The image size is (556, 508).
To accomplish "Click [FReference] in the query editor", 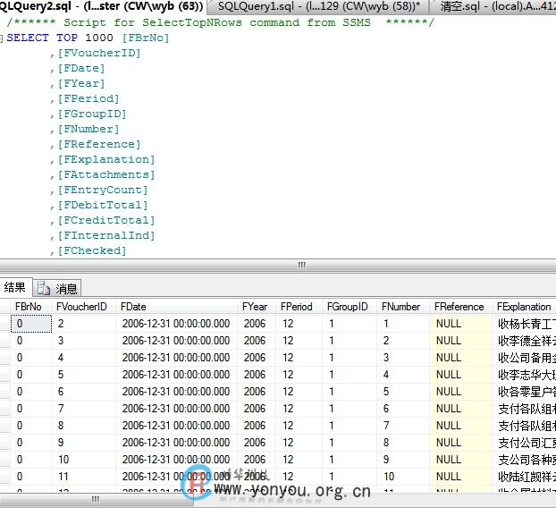I will 99,144.
